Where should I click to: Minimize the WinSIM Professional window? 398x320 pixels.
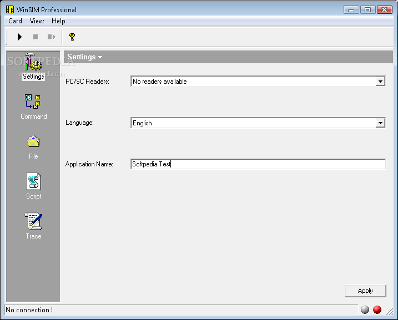[x=351, y=10]
